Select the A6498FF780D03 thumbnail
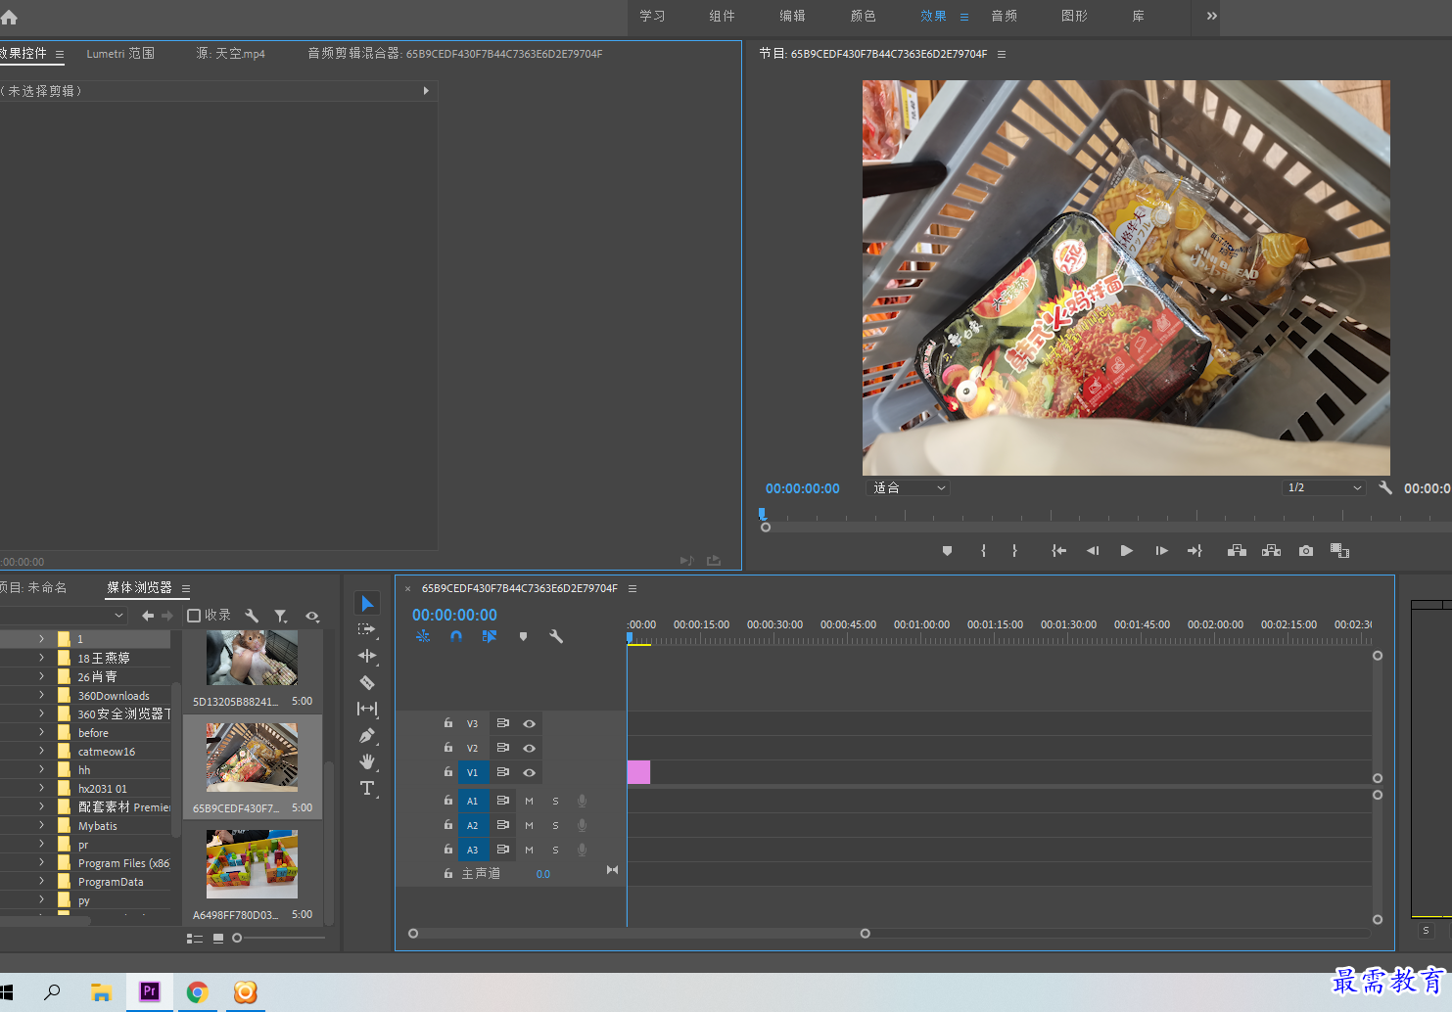Image resolution: width=1452 pixels, height=1012 pixels. 252,864
